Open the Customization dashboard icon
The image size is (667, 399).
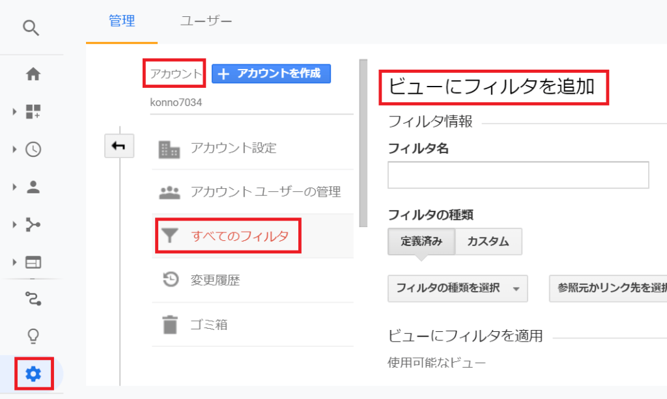point(33,112)
